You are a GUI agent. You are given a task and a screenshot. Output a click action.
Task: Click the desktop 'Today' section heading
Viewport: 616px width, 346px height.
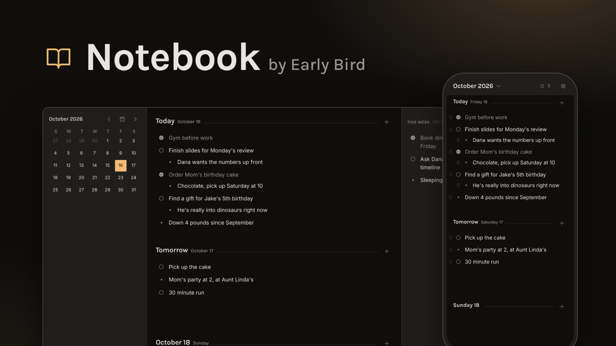(x=165, y=121)
